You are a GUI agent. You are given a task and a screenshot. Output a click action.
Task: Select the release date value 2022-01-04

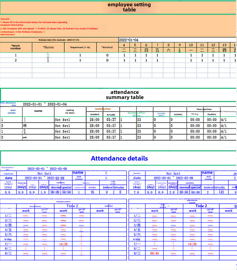coord(128,40)
